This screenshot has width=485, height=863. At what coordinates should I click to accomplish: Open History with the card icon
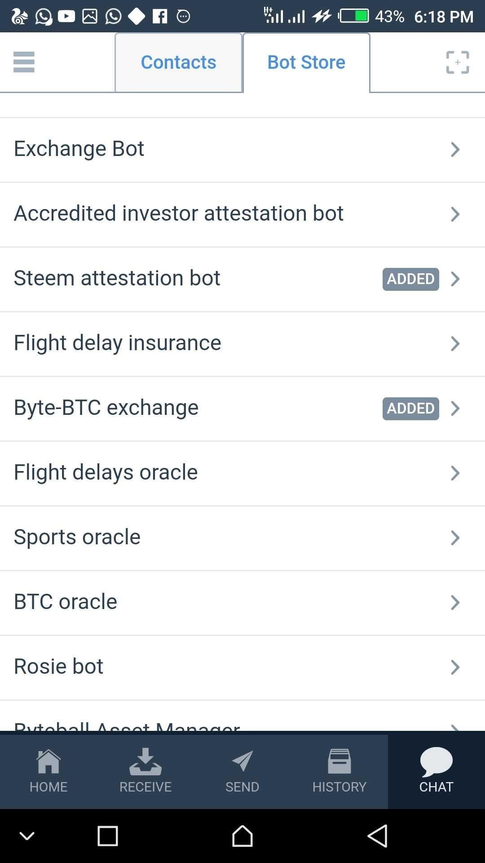tap(339, 761)
